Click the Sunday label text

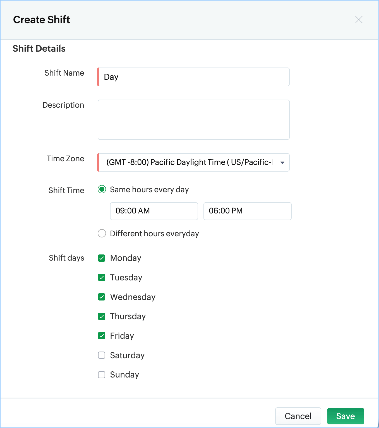click(124, 375)
